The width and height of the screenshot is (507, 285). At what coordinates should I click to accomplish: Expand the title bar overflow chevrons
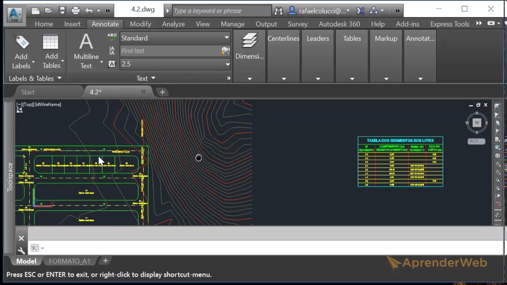(397, 11)
